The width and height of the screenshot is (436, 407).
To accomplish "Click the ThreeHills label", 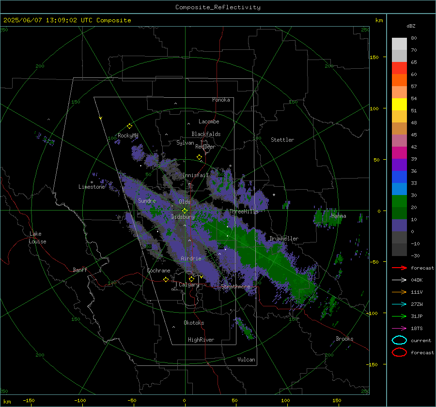I will (244, 211).
